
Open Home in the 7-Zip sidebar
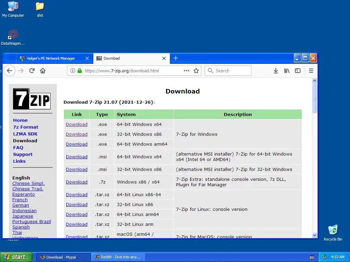coord(20,120)
